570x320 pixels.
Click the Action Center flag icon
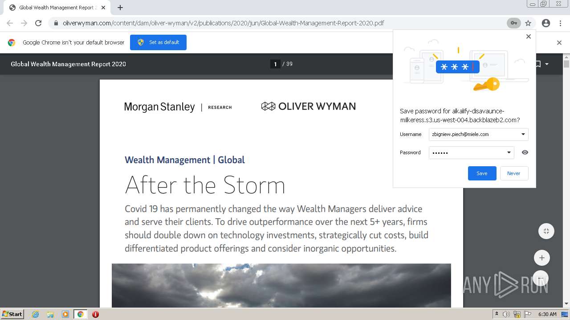coord(528,314)
